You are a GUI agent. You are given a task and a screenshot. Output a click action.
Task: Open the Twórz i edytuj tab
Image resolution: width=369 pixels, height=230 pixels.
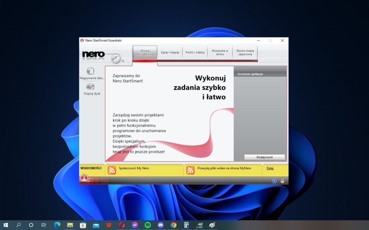point(195,52)
